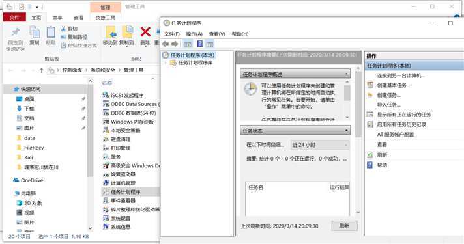Click 连接到另一台计算机... action
464x244 pixels.
pos(401,75)
